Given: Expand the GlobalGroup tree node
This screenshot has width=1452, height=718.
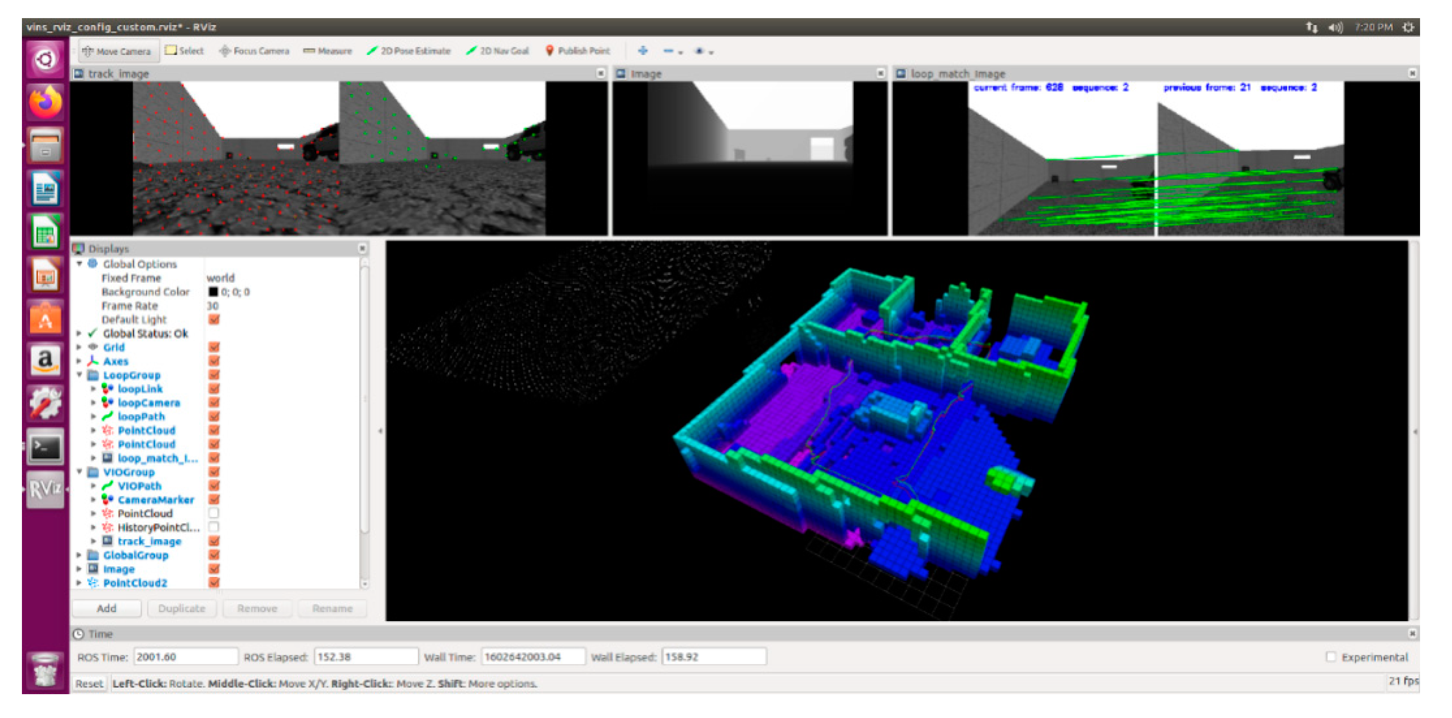Looking at the screenshot, I should (80, 555).
